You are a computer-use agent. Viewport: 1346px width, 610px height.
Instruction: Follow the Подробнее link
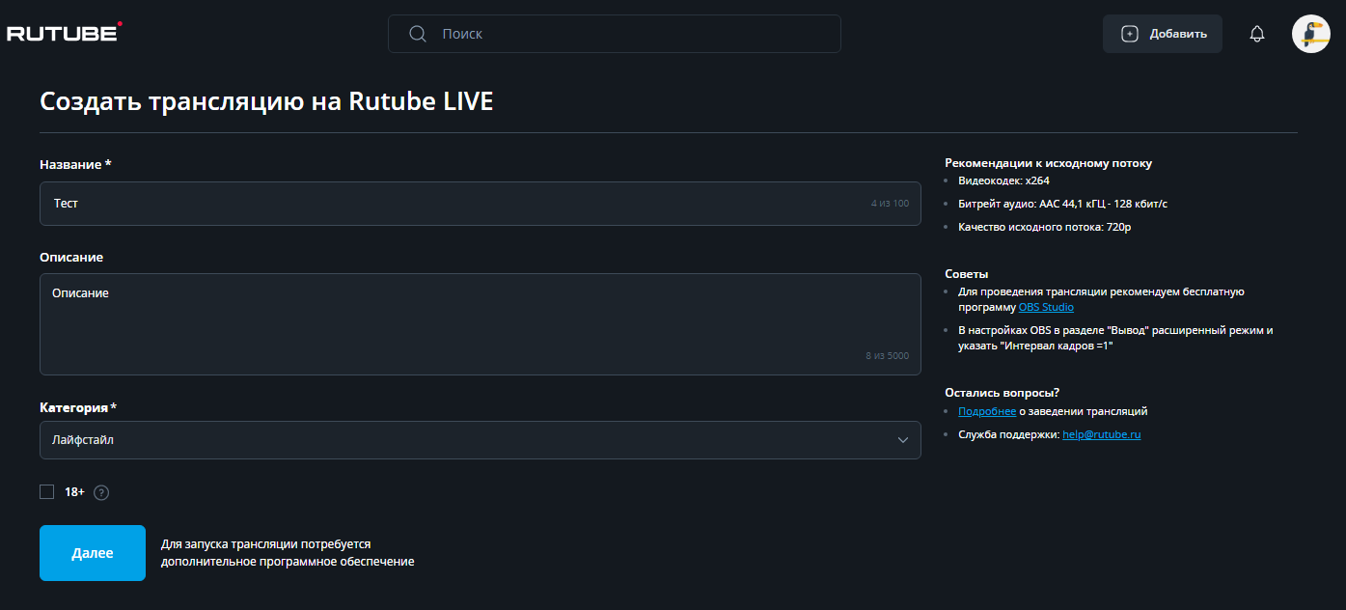point(986,411)
